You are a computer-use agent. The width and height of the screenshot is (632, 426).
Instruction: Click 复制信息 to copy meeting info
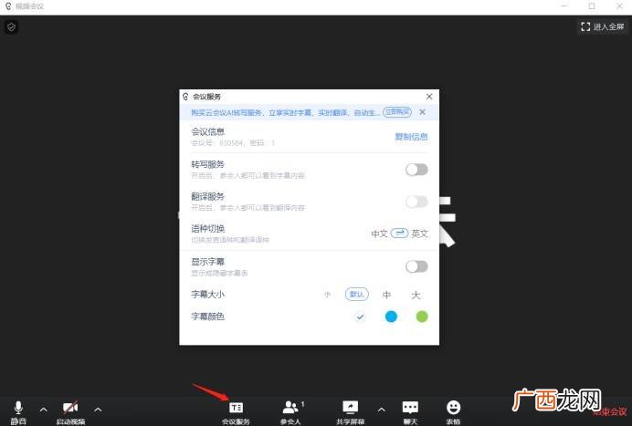pyautogui.click(x=411, y=137)
